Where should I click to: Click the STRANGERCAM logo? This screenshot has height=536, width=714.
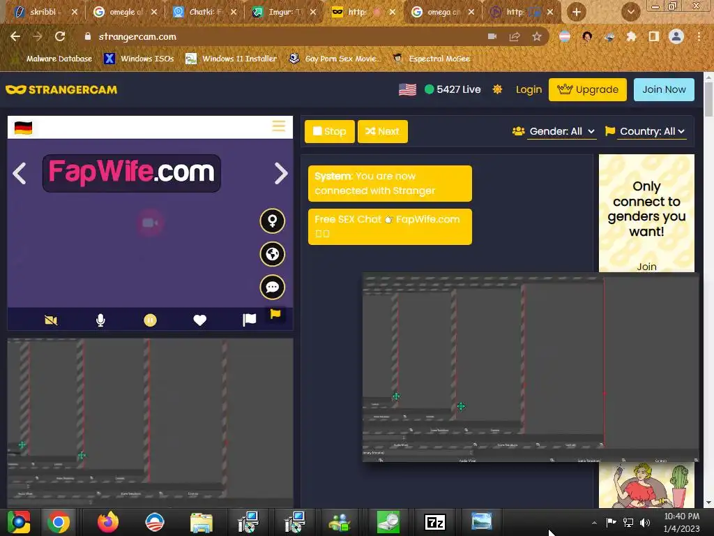61,90
